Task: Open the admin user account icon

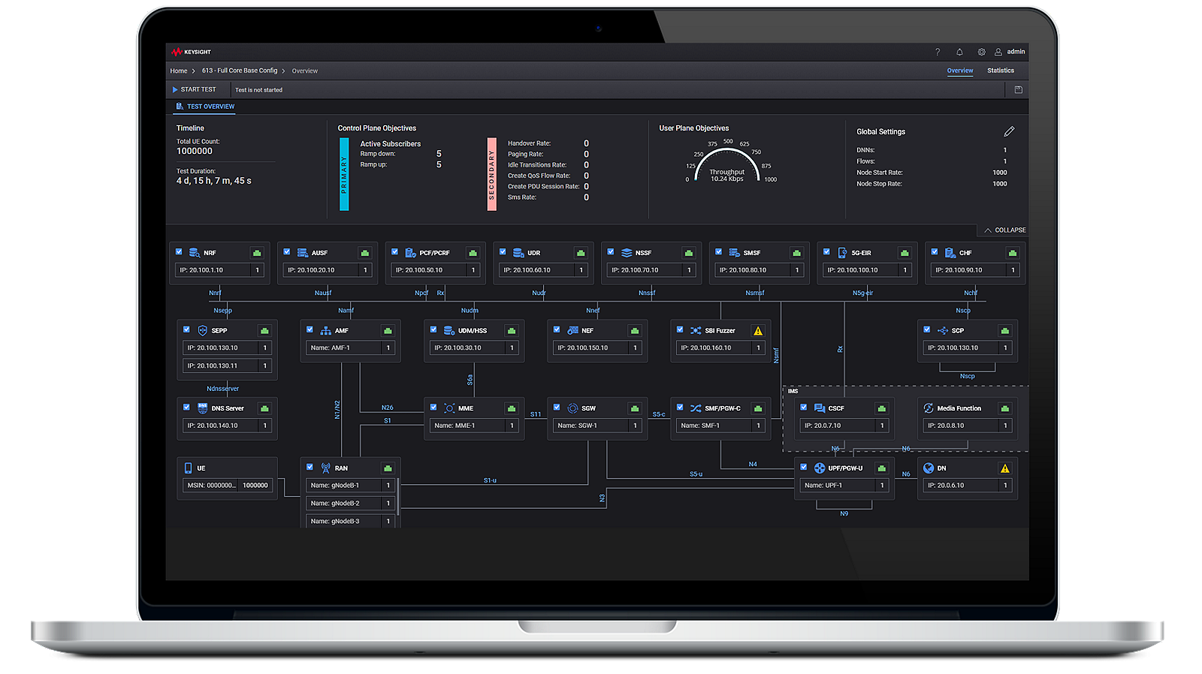Action: pos(998,52)
